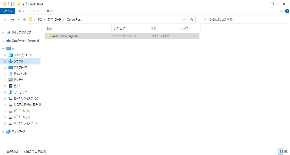Screen dimensions: 290x155
Task: Select PC in the navigation pane
Action: (x=14, y=49)
